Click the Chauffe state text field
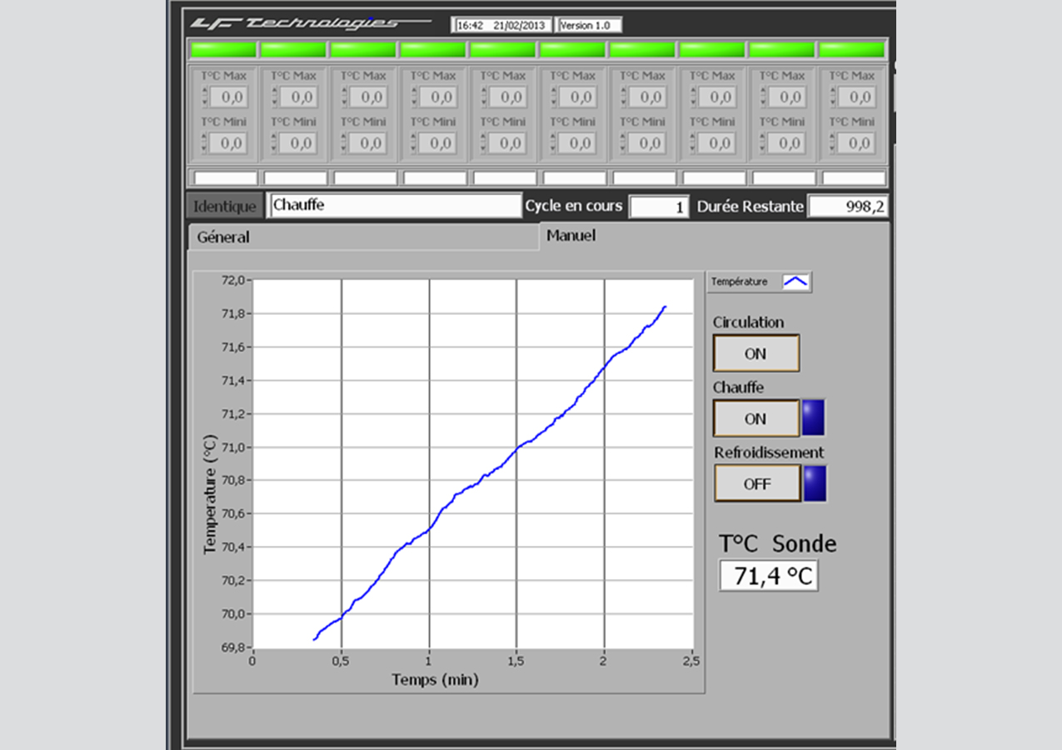 point(395,205)
